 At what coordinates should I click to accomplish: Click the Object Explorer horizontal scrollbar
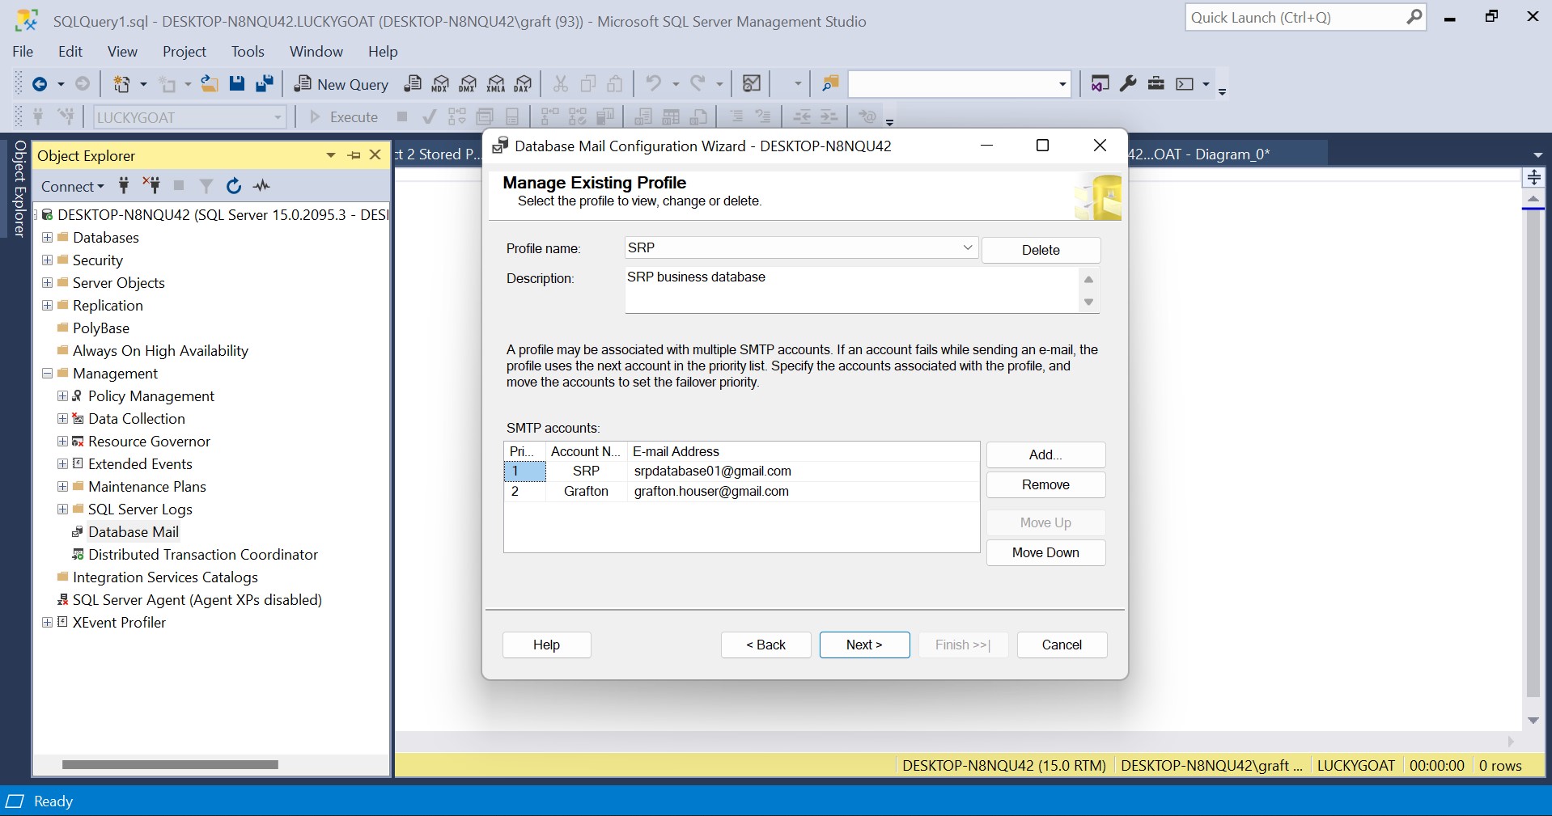pos(170,764)
